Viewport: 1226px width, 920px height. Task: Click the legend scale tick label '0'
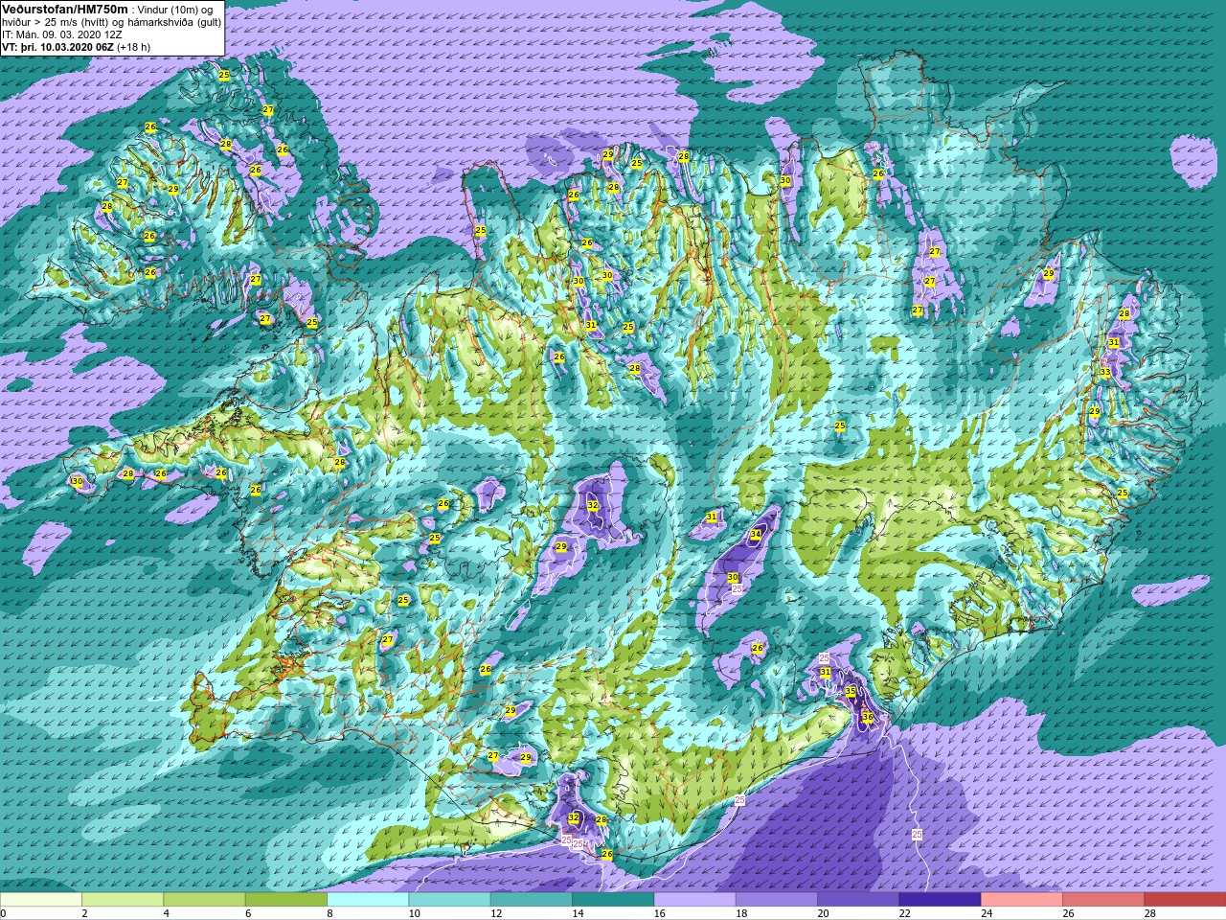click(x=4, y=914)
